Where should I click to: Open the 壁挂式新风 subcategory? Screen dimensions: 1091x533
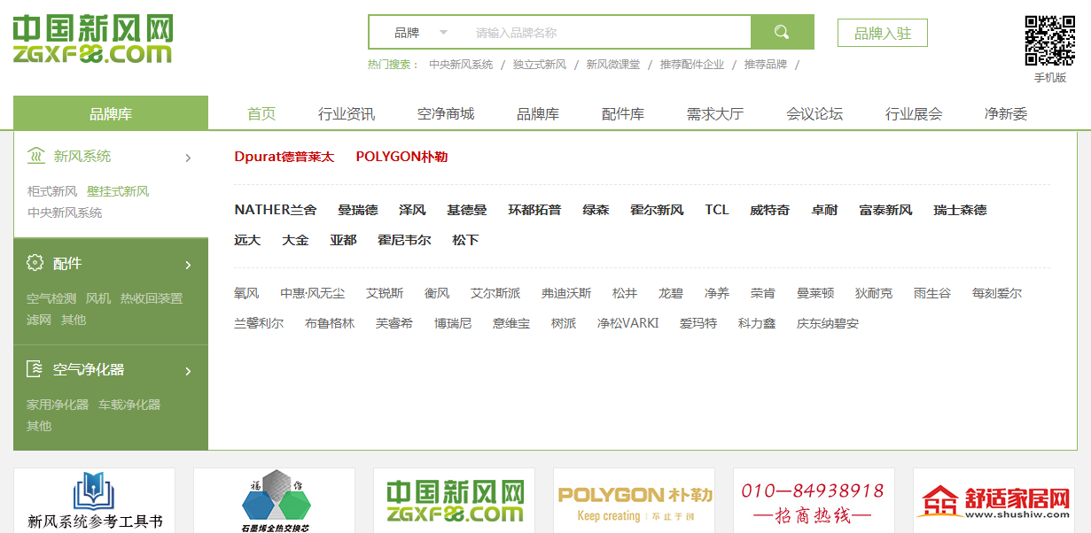118,191
